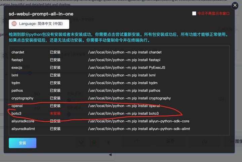Select the pip install fastapi command
Image resolution: width=242 pixels, height=162 pixels.
tap(124, 60)
